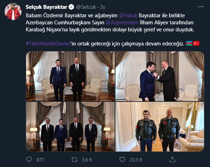Open bottom-right photo with flight jackets

tap(160, 126)
